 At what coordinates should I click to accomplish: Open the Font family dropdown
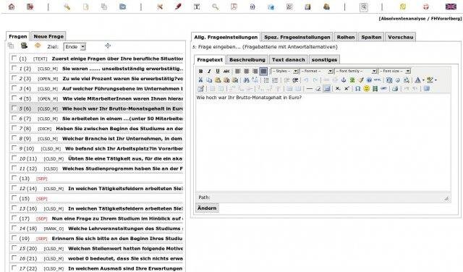pyautogui.click(x=355, y=71)
